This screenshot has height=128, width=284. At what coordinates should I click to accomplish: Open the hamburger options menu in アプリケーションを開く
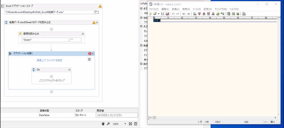(x=89, y=59)
